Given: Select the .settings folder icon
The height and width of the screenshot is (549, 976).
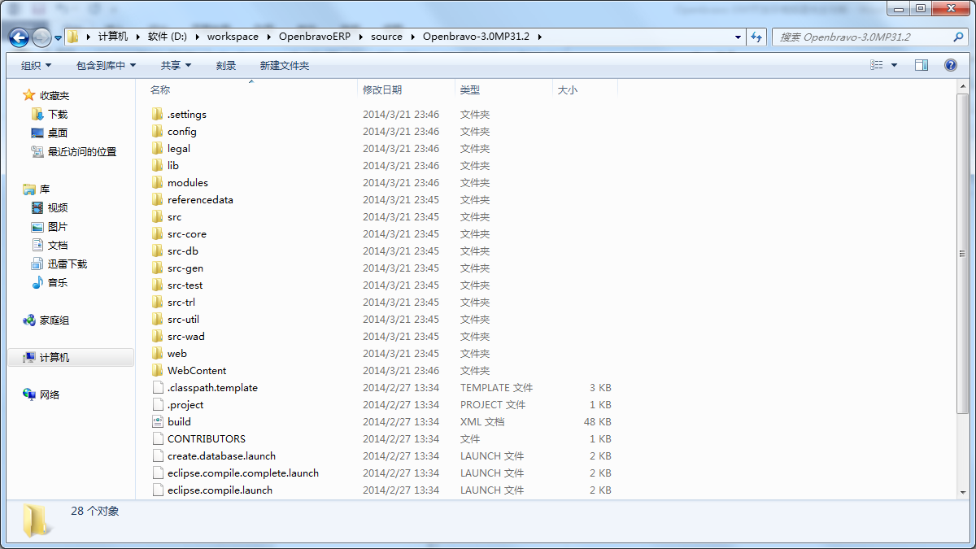Looking at the screenshot, I should 158,114.
